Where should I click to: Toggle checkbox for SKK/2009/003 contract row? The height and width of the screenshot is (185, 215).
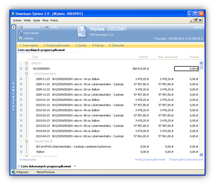coord(21,69)
